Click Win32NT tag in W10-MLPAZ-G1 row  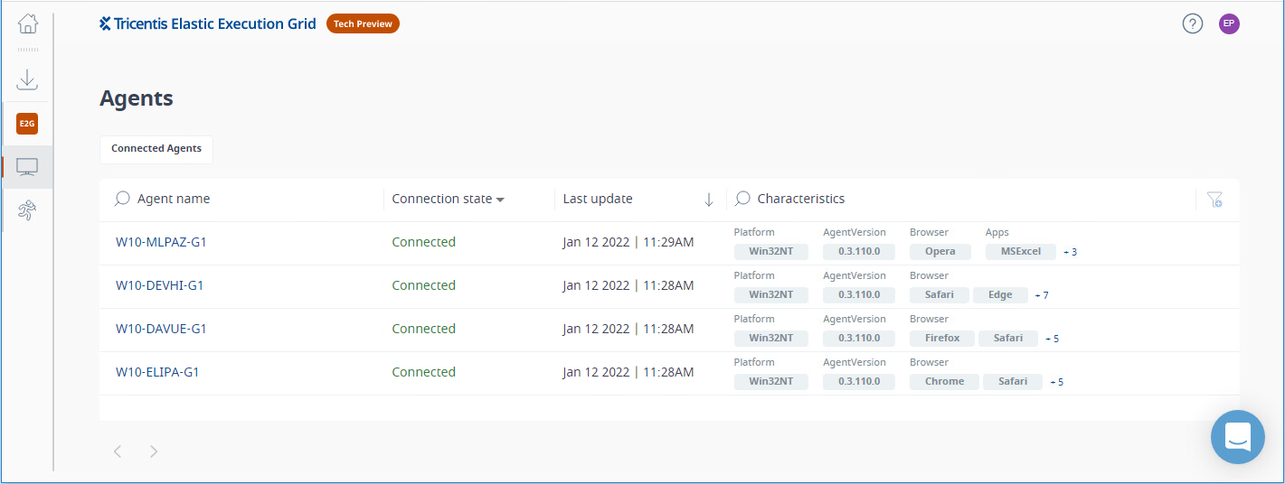pos(771,252)
